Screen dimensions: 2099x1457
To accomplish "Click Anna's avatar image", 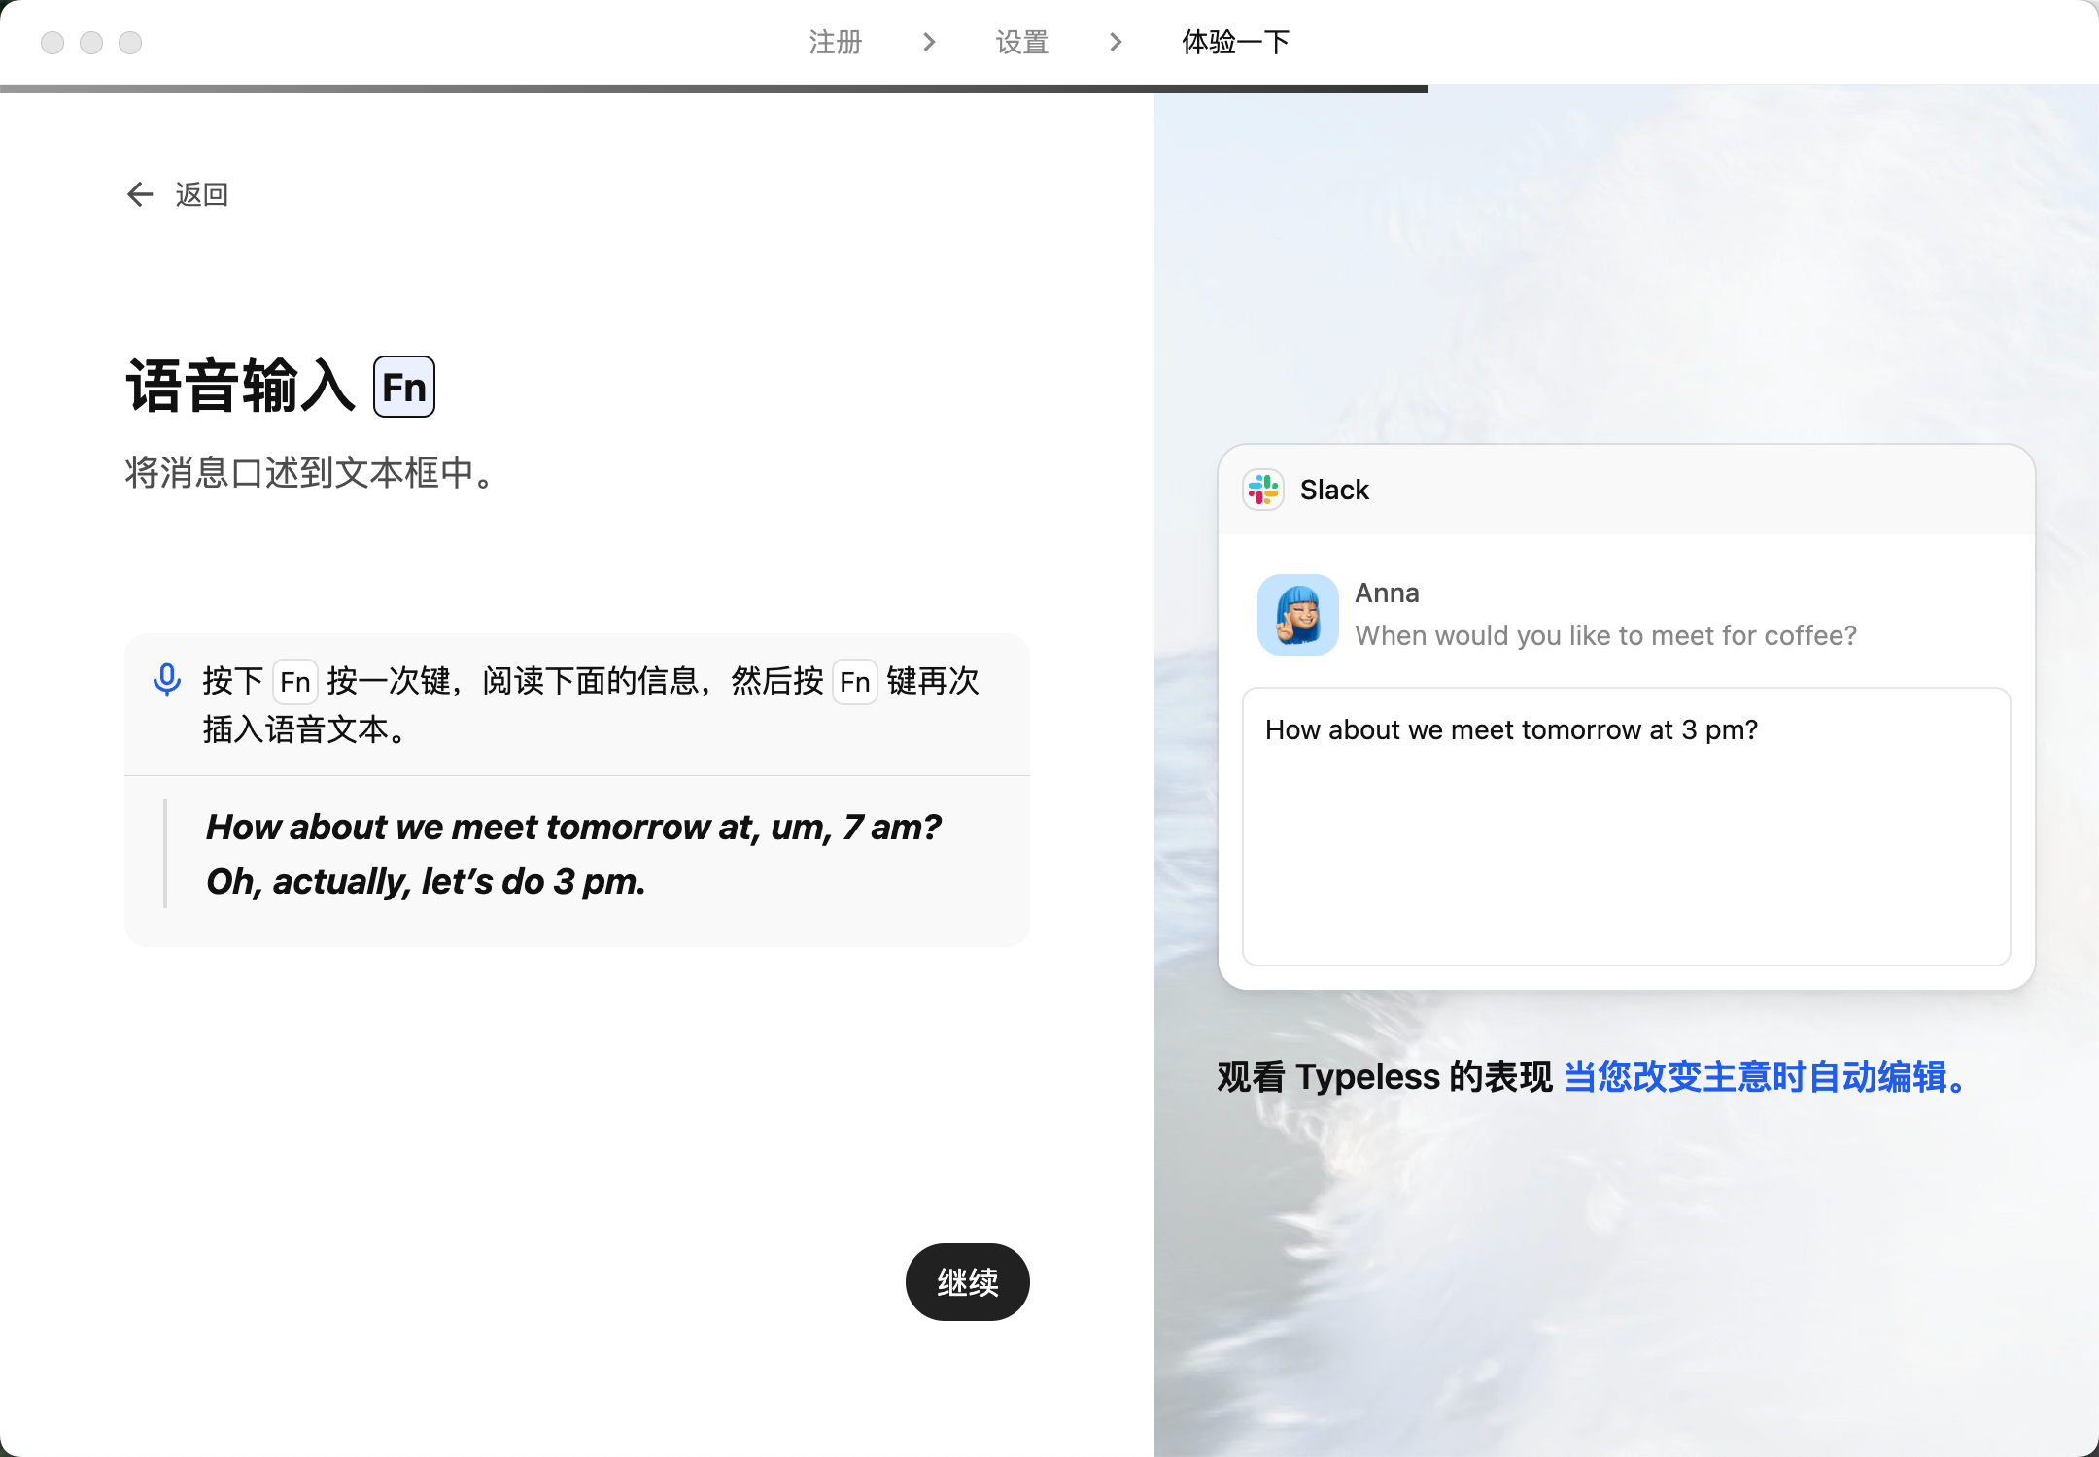I will pyautogui.click(x=1297, y=615).
